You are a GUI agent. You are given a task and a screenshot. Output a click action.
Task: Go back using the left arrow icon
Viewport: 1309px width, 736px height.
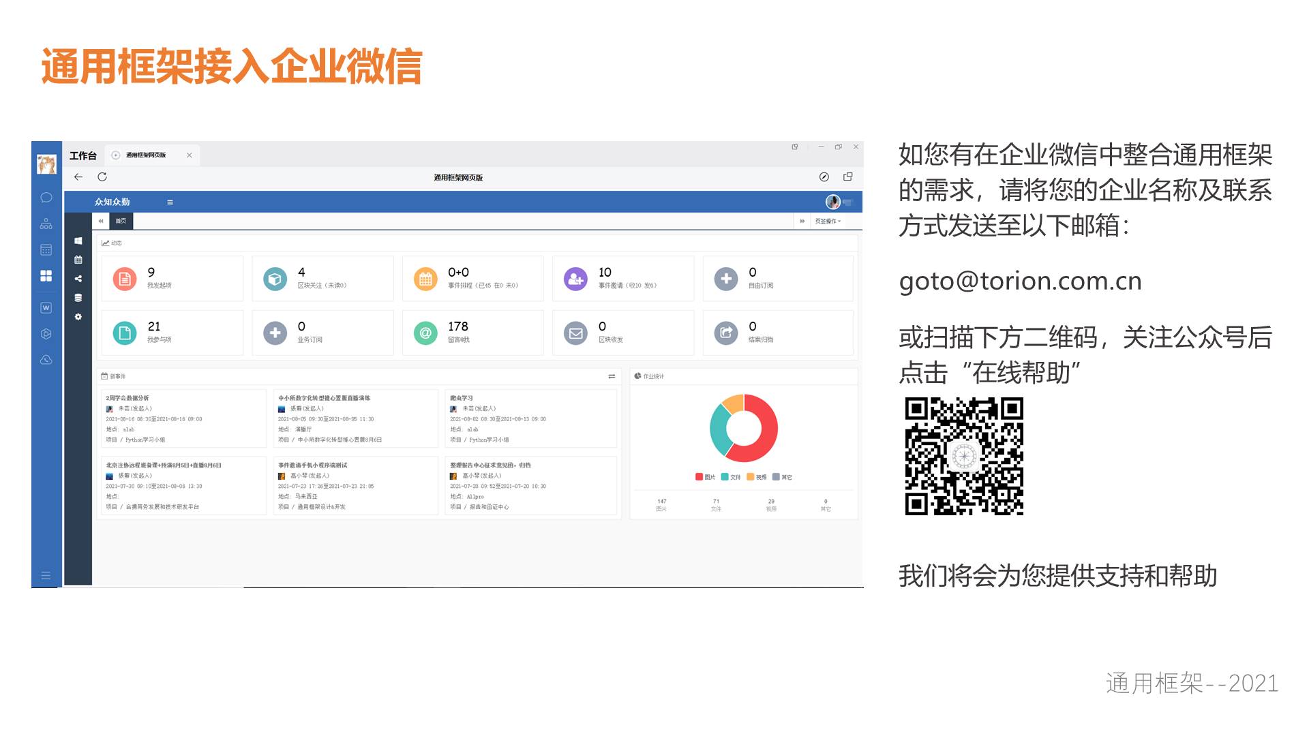click(x=78, y=177)
